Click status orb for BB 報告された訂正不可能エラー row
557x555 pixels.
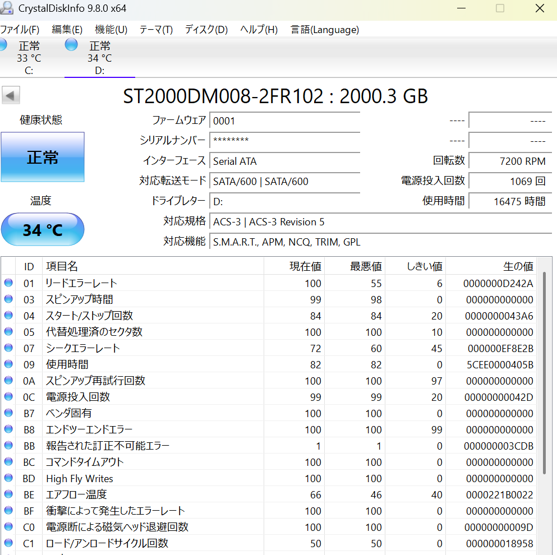tap(8, 446)
